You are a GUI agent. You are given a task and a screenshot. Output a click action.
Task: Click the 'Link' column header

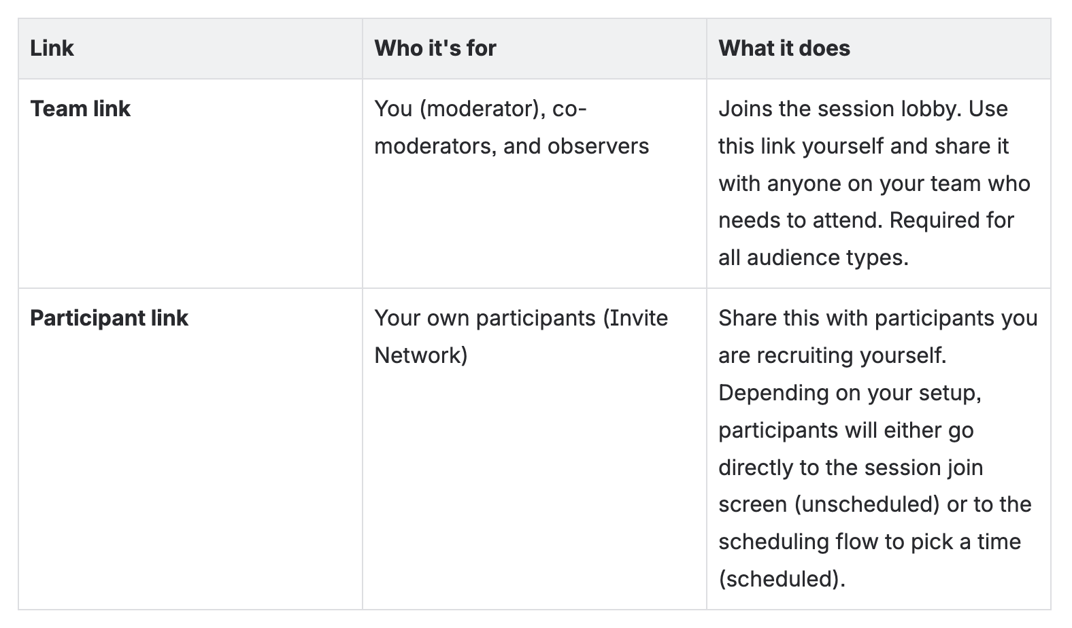(x=52, y=48)
